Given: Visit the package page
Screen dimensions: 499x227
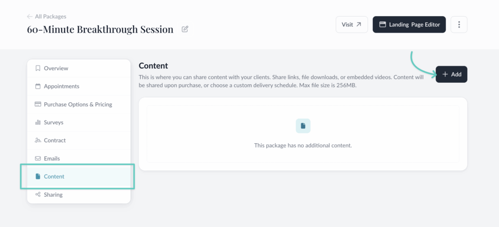Looking at the screenshot, I should [x=351, y=25].
